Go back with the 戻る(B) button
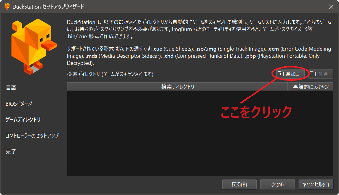Image resolution: width=339 pixels, height=195 pixels. 239,184
